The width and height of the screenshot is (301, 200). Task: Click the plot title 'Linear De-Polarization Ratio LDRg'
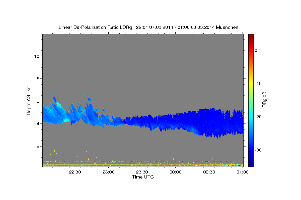pyautogui.click(x=95, y=27)
